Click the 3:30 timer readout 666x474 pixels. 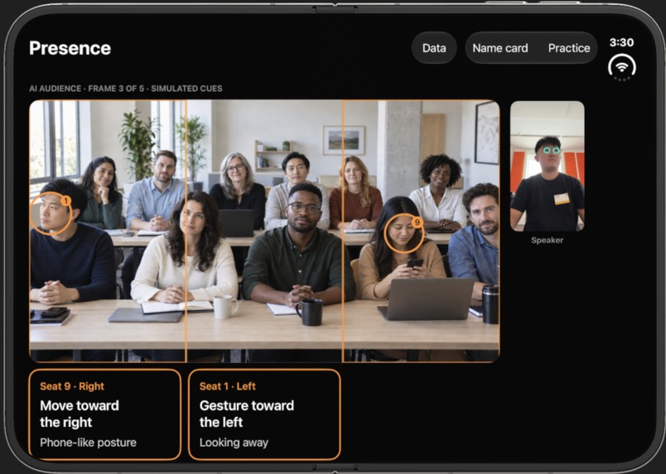[x=621, y=42]
